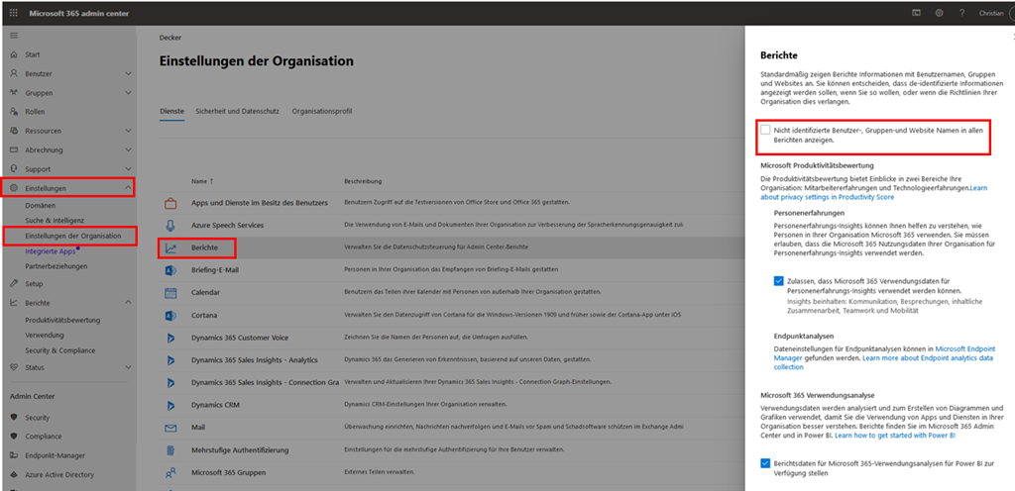The height and width of the screenshot is (491, 1015).
Task: Collapse the Einstellungen chevron
Action: pyautogui.click(x=128, y=188)
